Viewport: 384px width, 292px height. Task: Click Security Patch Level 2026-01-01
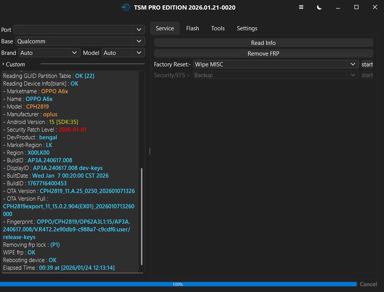tap(72, 129)
